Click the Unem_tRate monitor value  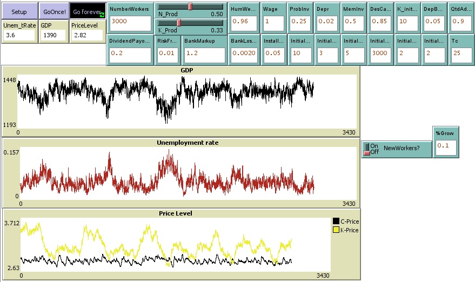[x=18, y=35]
